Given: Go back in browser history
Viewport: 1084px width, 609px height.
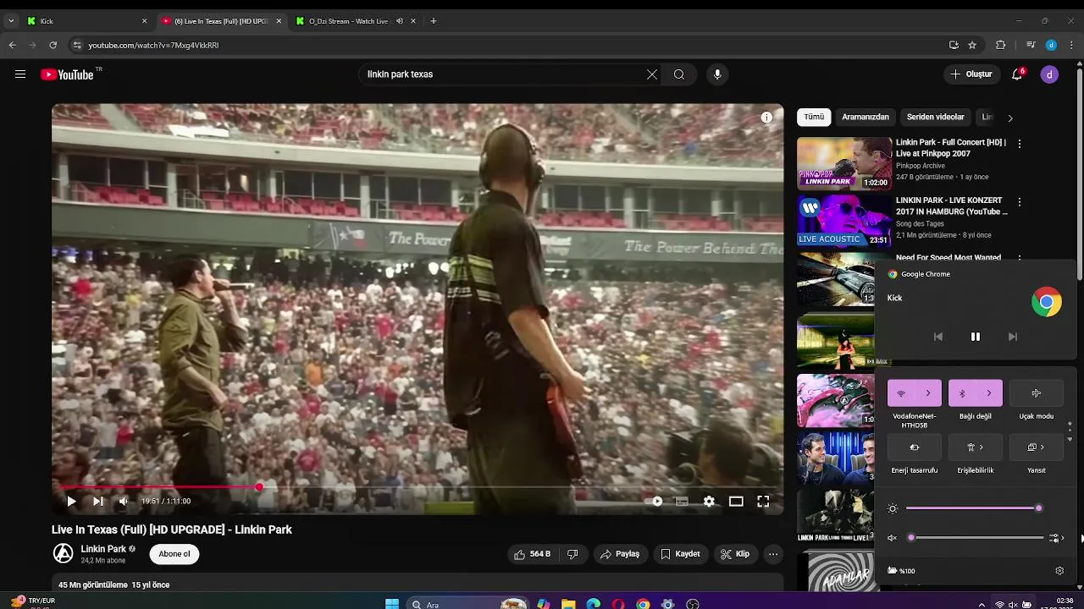Looking at the screenshot, I should pos(13,45).
